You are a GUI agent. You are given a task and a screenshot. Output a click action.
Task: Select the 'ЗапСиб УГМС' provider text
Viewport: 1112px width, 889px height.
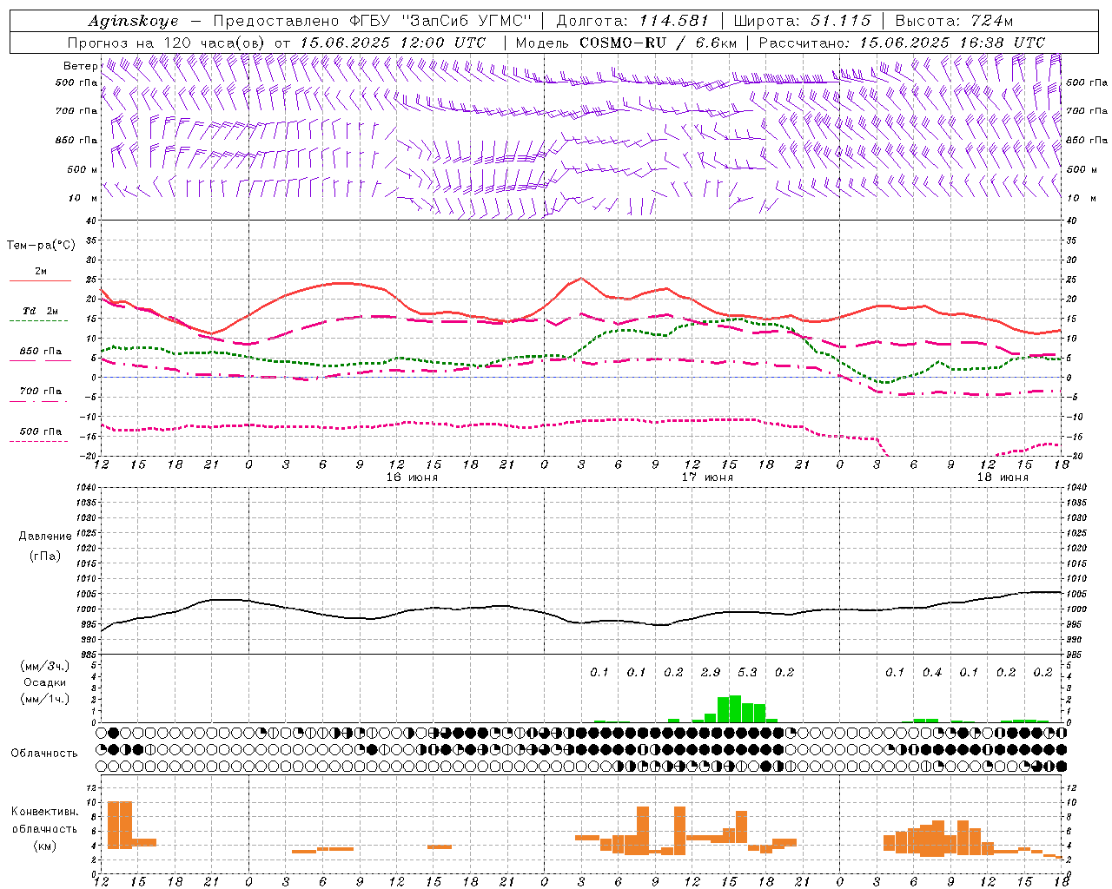[466, 21]
